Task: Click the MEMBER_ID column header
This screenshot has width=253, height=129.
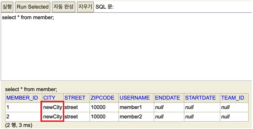Action: [x=24, y=98]
